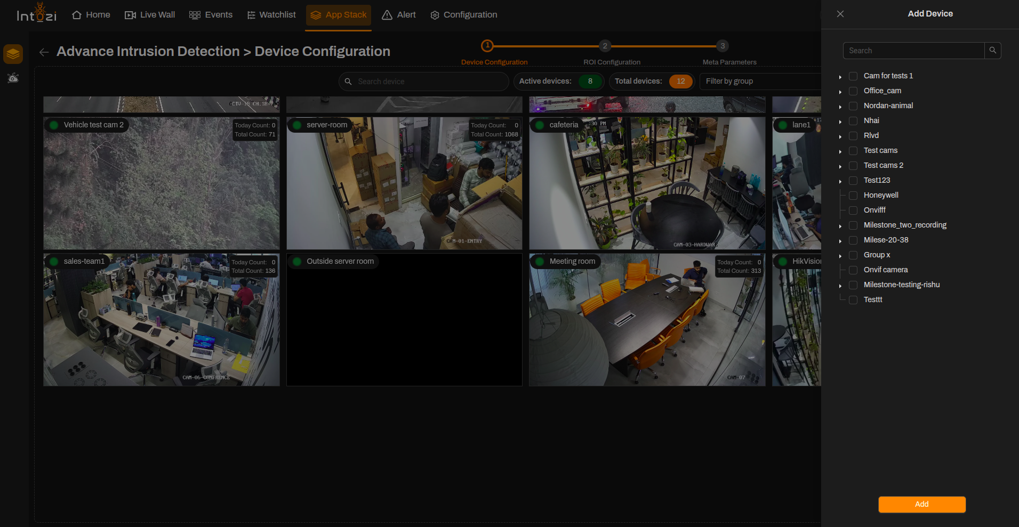Open the Alert menu item
The height and width of the screenshot is (527, 1019).
399,15
